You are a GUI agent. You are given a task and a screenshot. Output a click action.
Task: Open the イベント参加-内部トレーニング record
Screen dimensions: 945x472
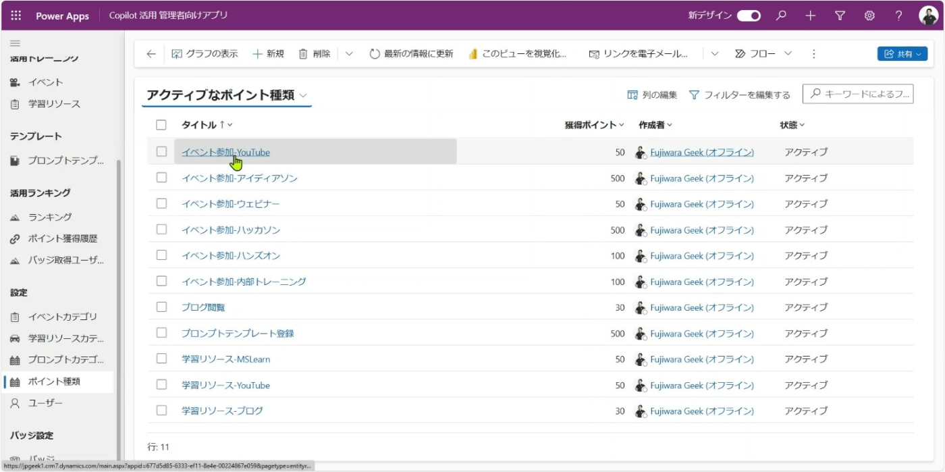click(244, 282)
